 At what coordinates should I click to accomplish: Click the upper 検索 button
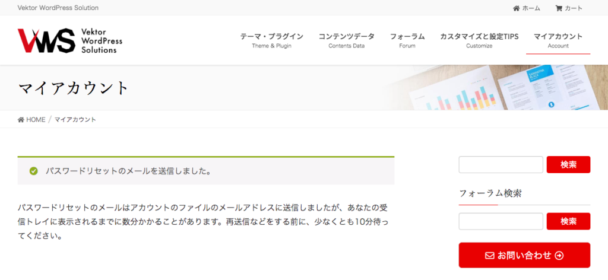tap(568, 164)
